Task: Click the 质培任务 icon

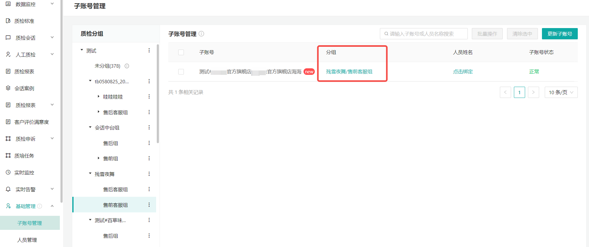Action: point(8,156)
